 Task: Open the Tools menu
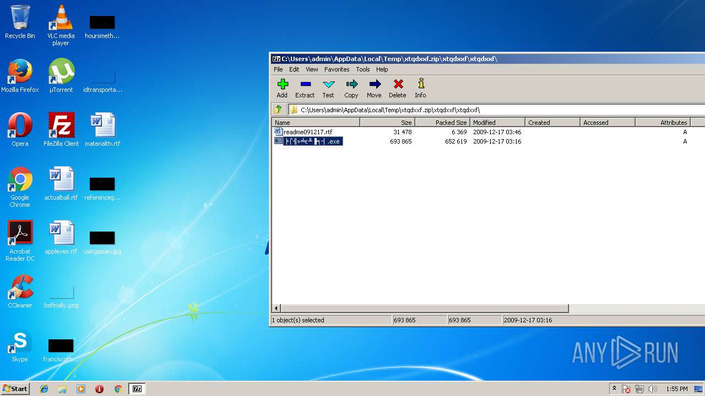362,69
